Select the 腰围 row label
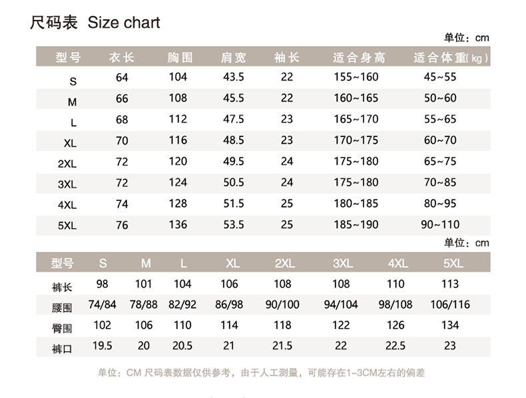 click(x=62, y=307)
